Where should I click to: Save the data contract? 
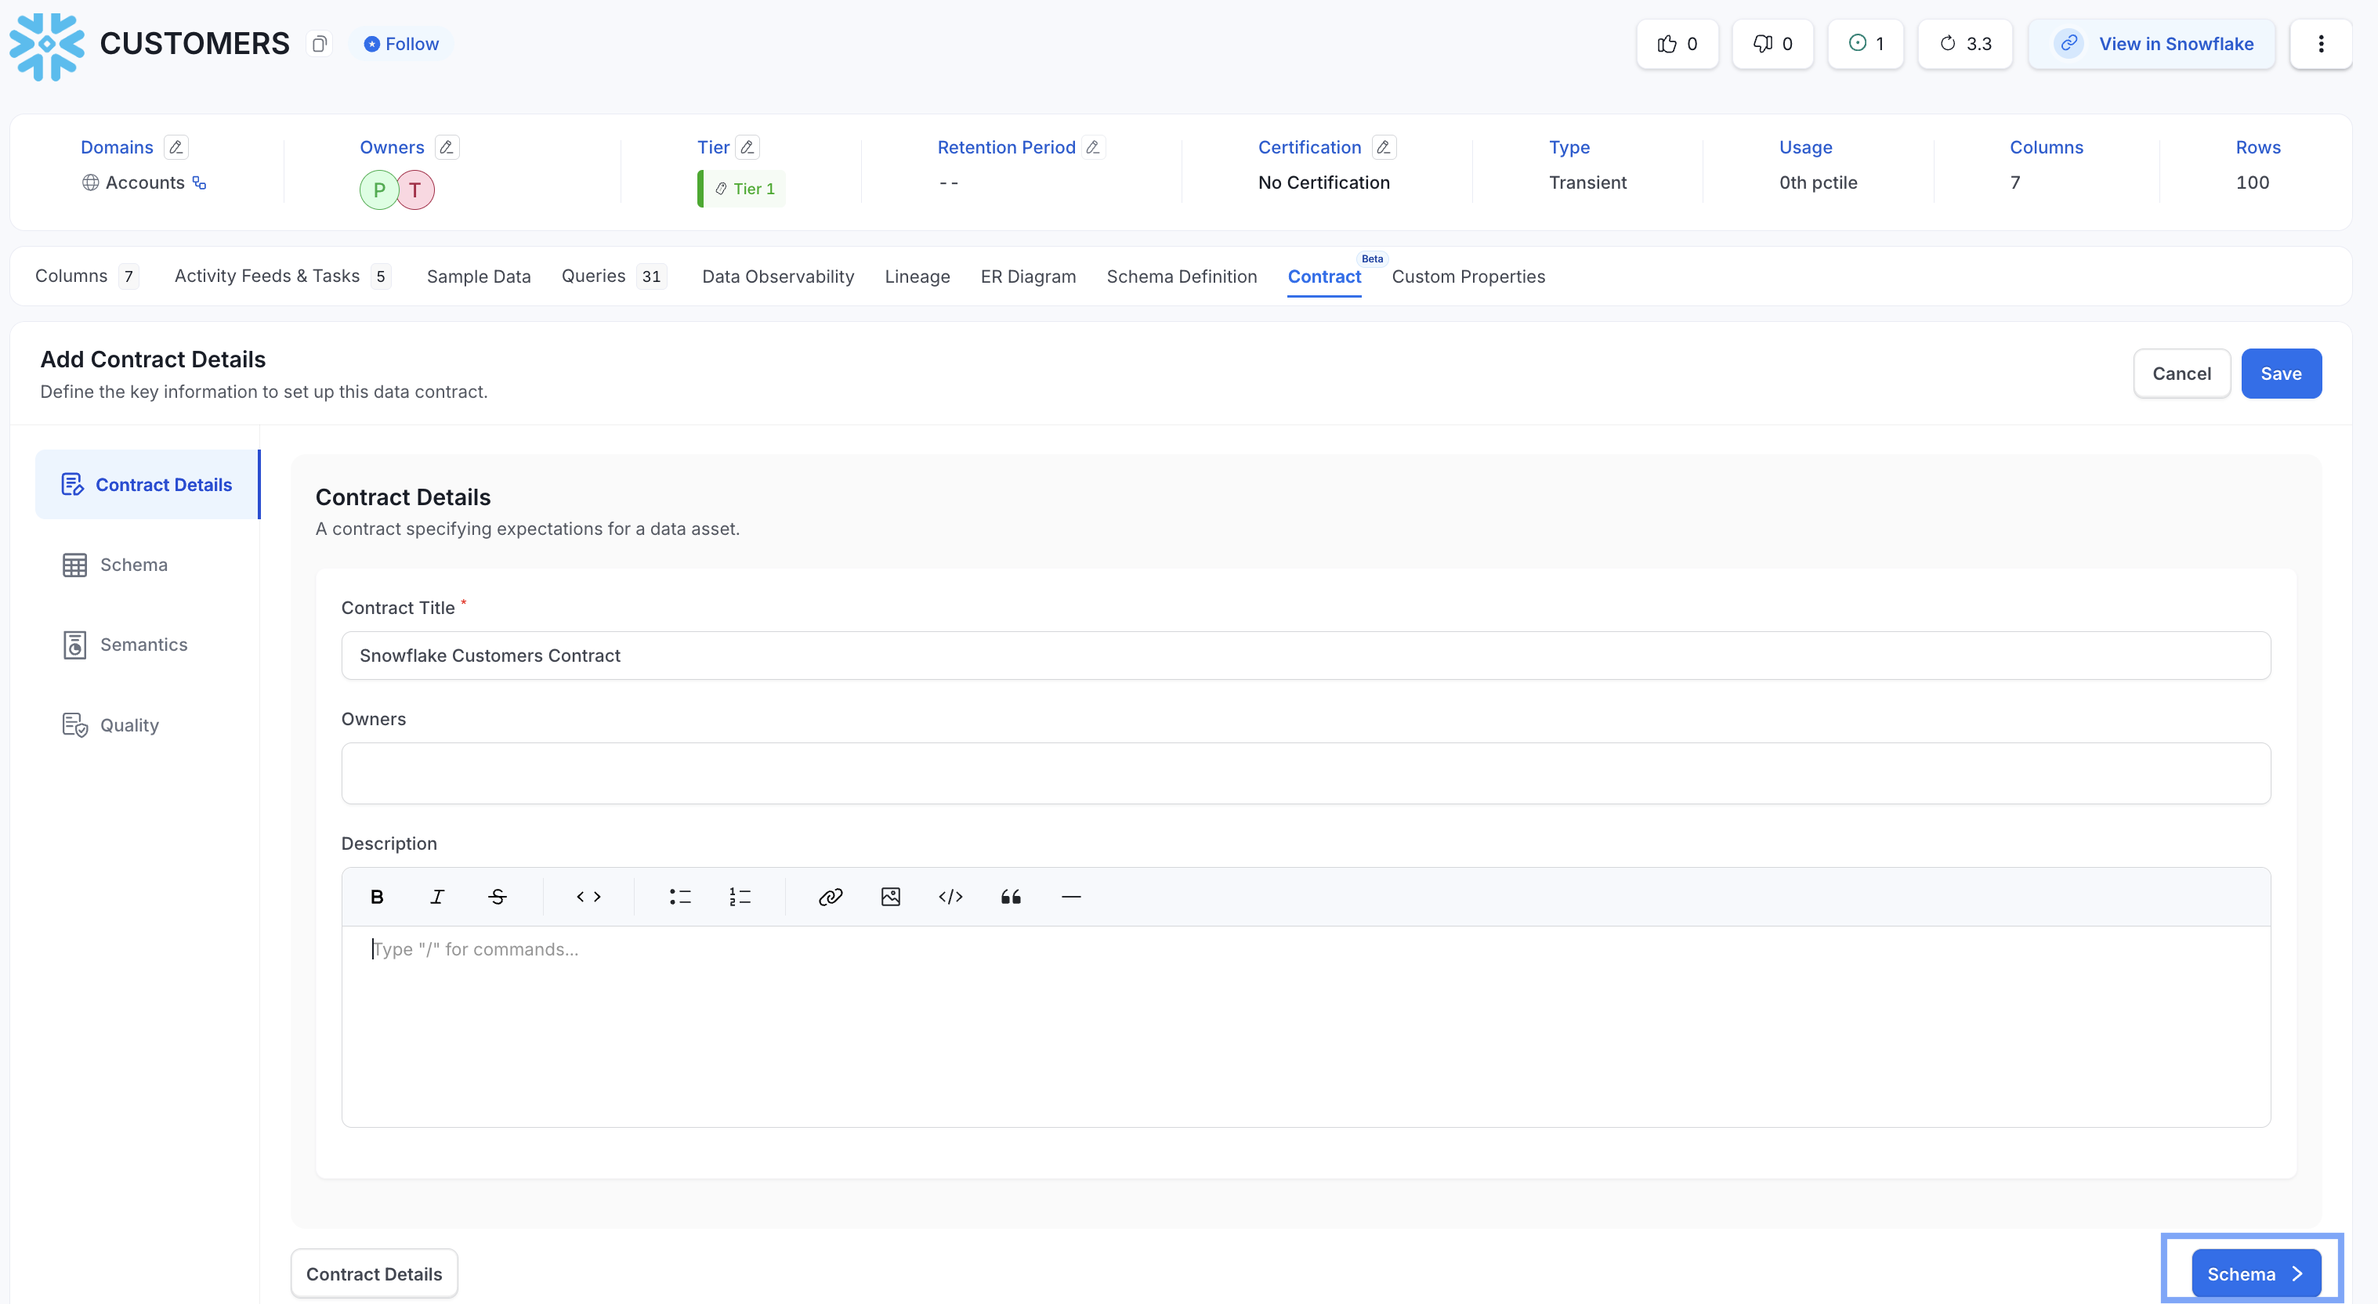tap(2281, 374)
